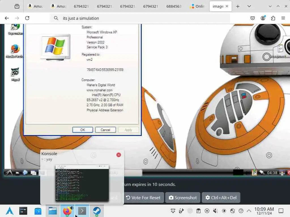Click OK in System Properties dialog
Screen dimensions: 290x217
[x=83, y=130]
